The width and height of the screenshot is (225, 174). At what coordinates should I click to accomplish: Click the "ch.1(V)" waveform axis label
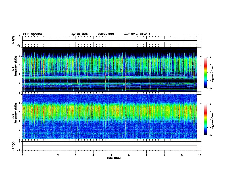pos(14,40)
